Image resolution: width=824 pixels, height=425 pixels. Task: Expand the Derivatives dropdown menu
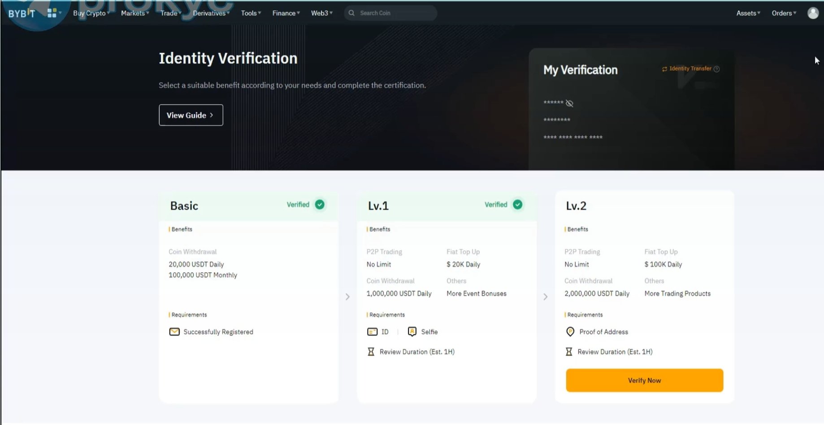[x=211, y=13]
